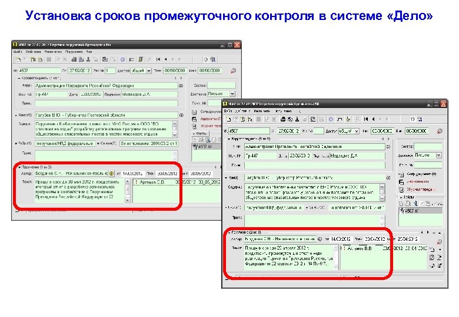The image size is (459, 317).
Task: Open the Действия menu in the back window
Action: pyautogui.click(x=33, y=52)
